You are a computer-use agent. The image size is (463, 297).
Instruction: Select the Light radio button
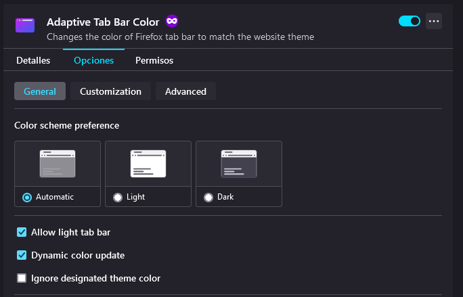coord(118,198)
